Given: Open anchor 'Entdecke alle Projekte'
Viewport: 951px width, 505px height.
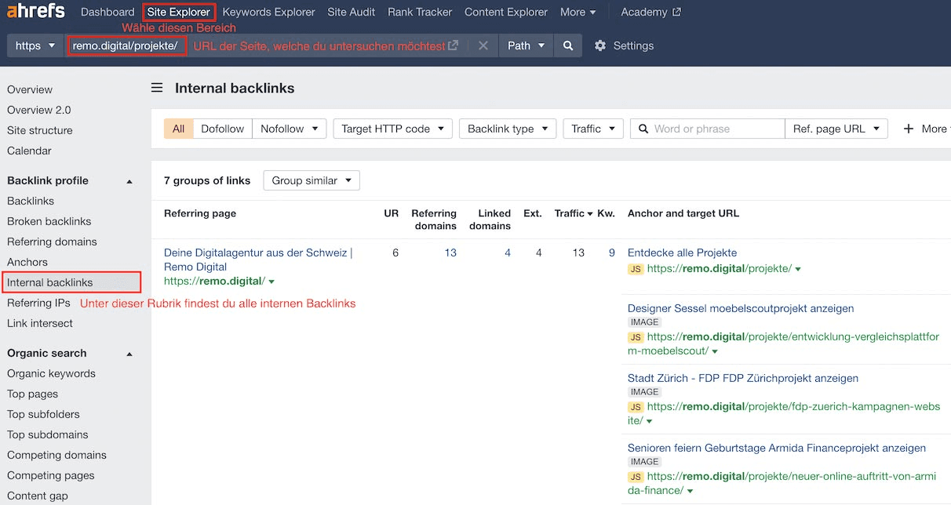Looking at the screenshot, I should [682, 252].
